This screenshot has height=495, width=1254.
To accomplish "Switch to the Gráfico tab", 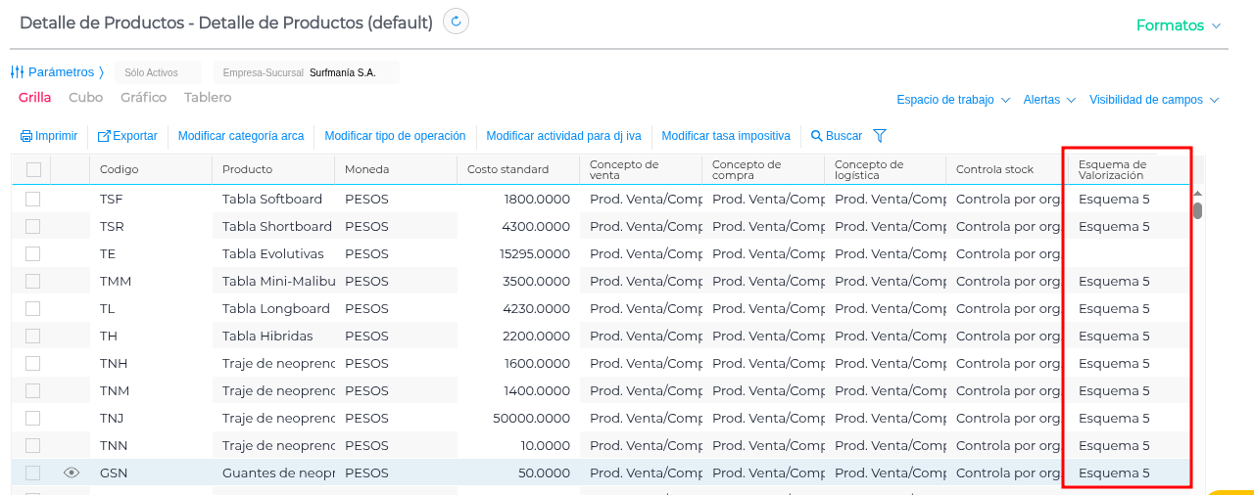I will pos(143,98).
